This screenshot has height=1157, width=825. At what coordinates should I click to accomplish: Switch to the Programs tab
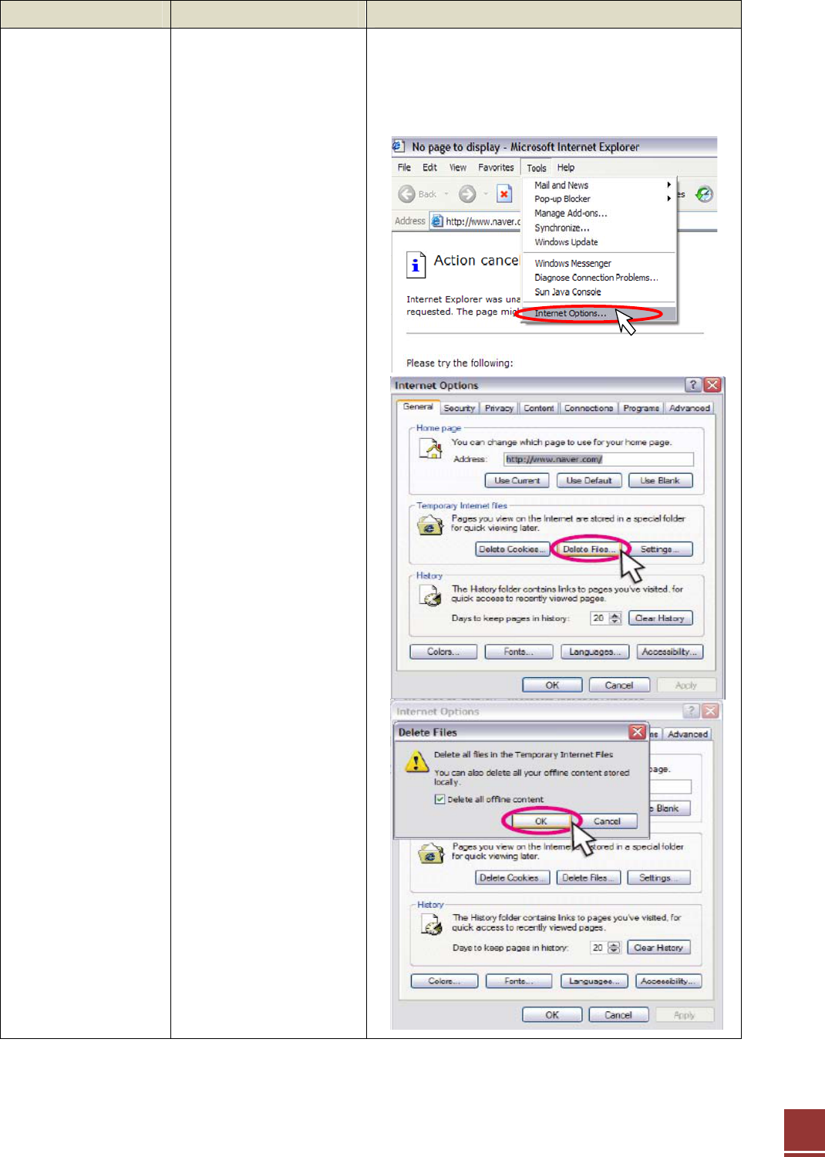point(641,408)
